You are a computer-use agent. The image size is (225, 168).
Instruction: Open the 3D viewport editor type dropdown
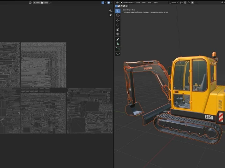point(117,3)
